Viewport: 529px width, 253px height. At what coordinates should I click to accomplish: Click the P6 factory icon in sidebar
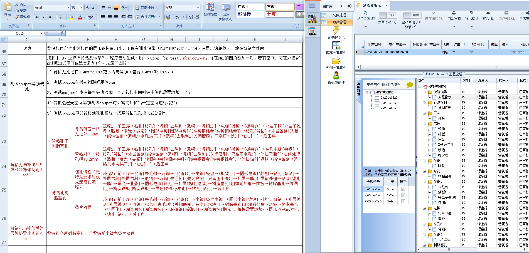(312, 19)
